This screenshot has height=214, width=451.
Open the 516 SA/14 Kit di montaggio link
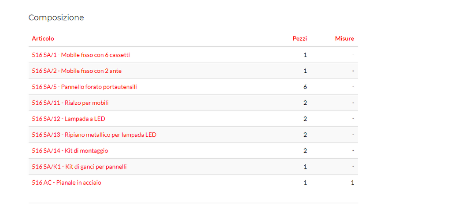(x=70, y=151)
